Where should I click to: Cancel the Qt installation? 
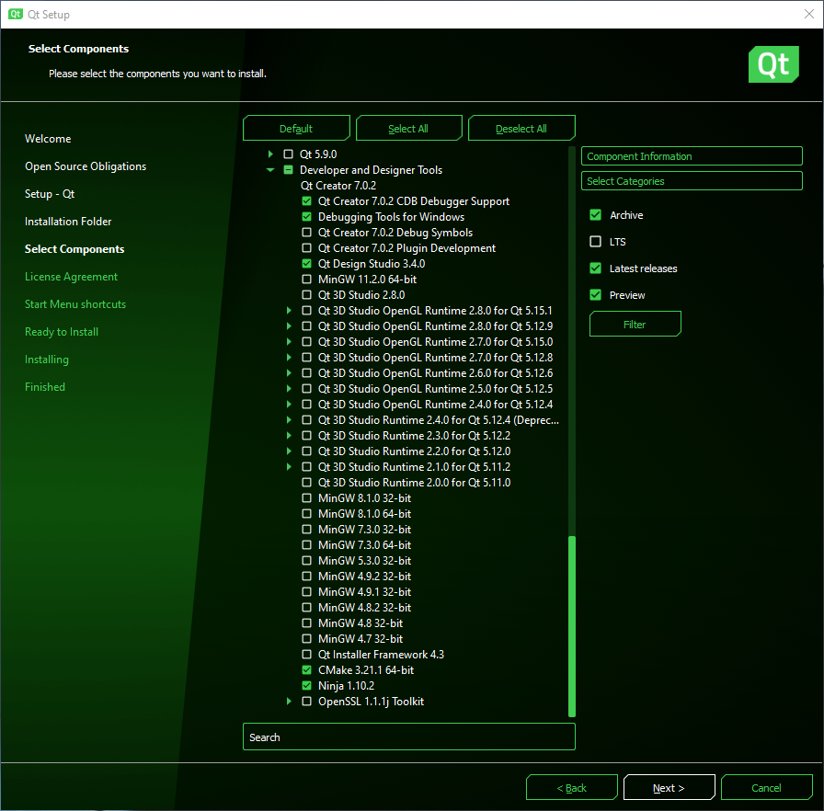(x=767, y=787)
